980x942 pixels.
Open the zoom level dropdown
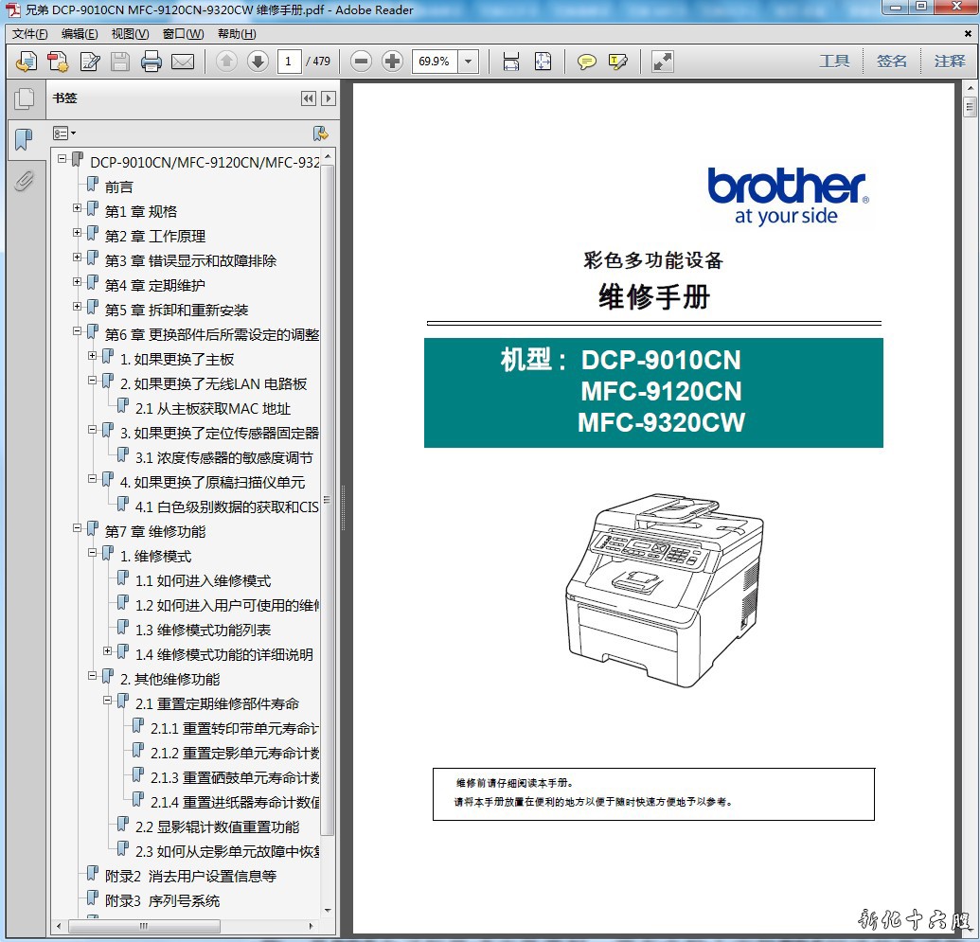click(469, 62)
